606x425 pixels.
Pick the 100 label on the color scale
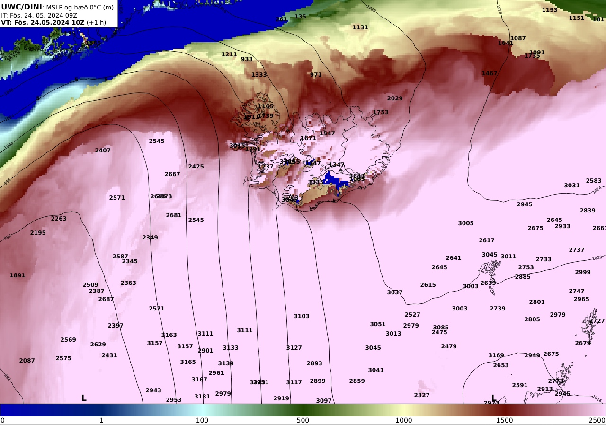(x=202, y=420)
